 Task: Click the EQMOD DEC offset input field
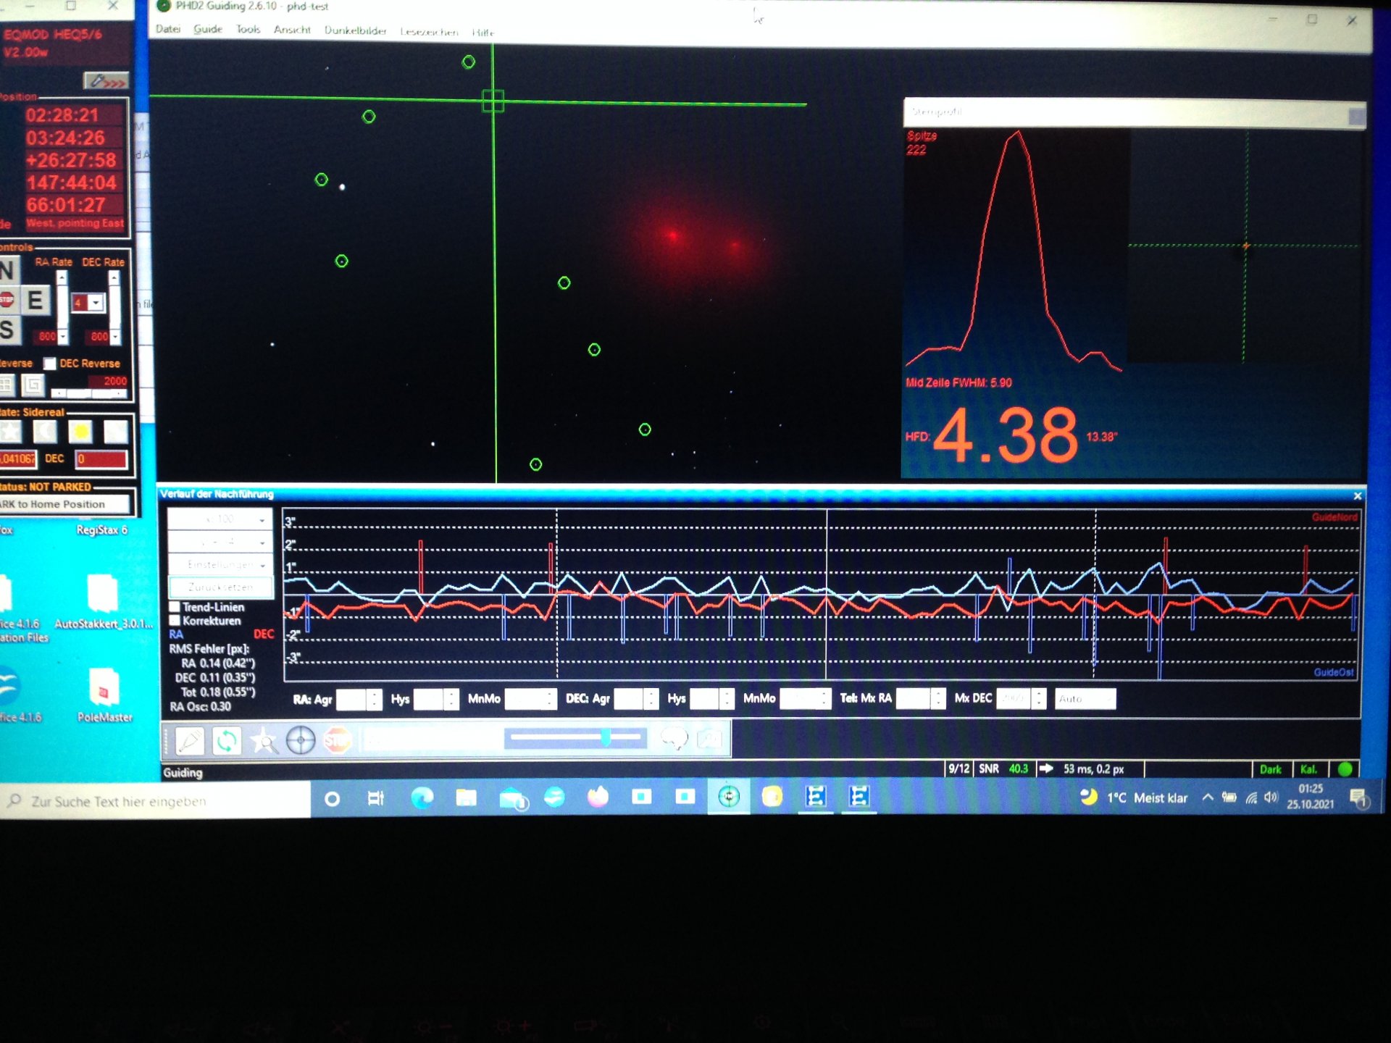(x=101, y=459)
